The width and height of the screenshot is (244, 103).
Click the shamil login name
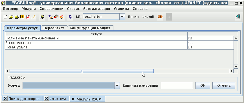(x=148, y=17)
